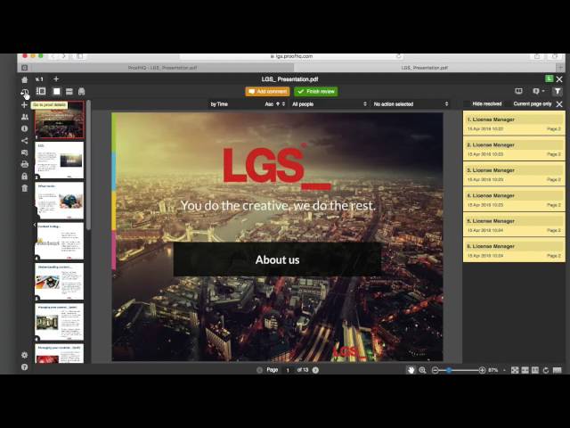Collapse thumbnails panel arrow handle
The height and width of the screenshot is (428, 570).
[x=35, y=225]
